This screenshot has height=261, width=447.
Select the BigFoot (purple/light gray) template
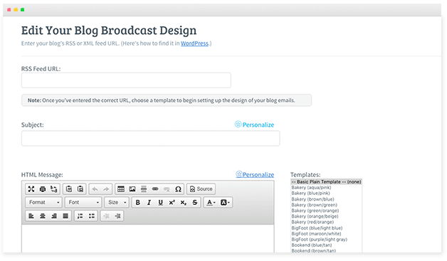pos(326,240)
